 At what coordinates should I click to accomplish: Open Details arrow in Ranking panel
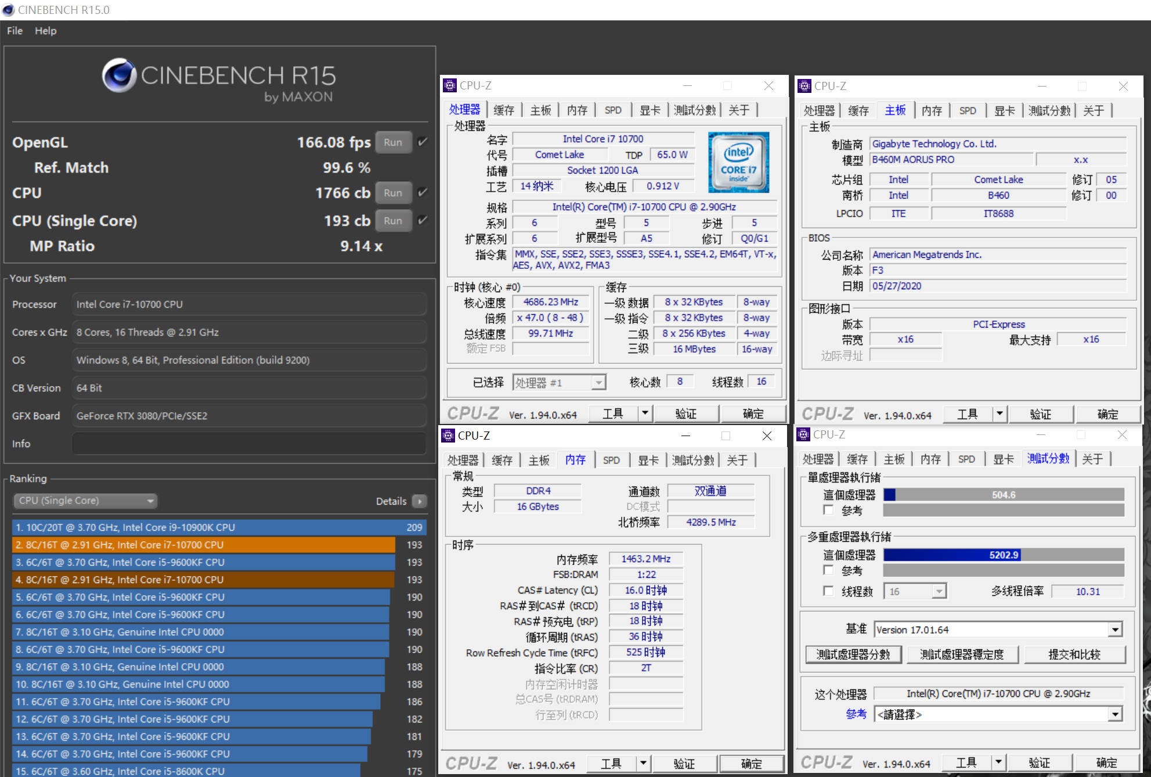(x=419, y=501)
